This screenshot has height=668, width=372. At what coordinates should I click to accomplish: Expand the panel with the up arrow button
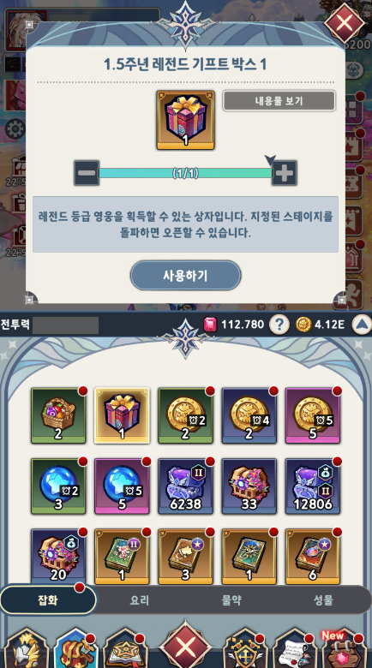coord(362,325)
